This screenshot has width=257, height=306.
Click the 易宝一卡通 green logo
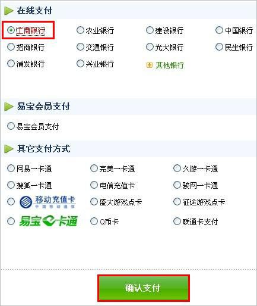click(48, 221)
